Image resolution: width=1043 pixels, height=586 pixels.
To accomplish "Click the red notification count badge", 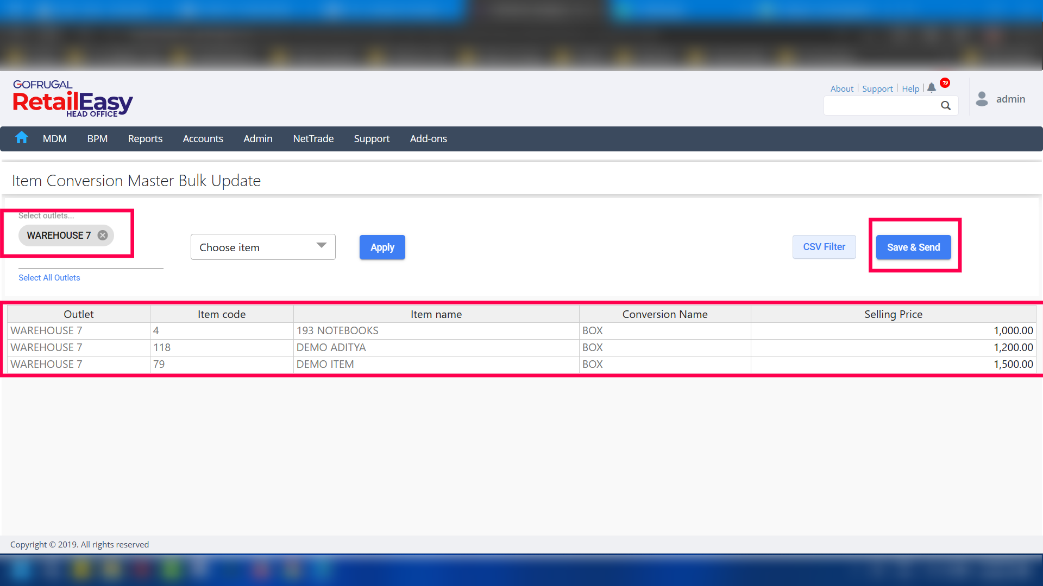I will click(x=945, y=82).
